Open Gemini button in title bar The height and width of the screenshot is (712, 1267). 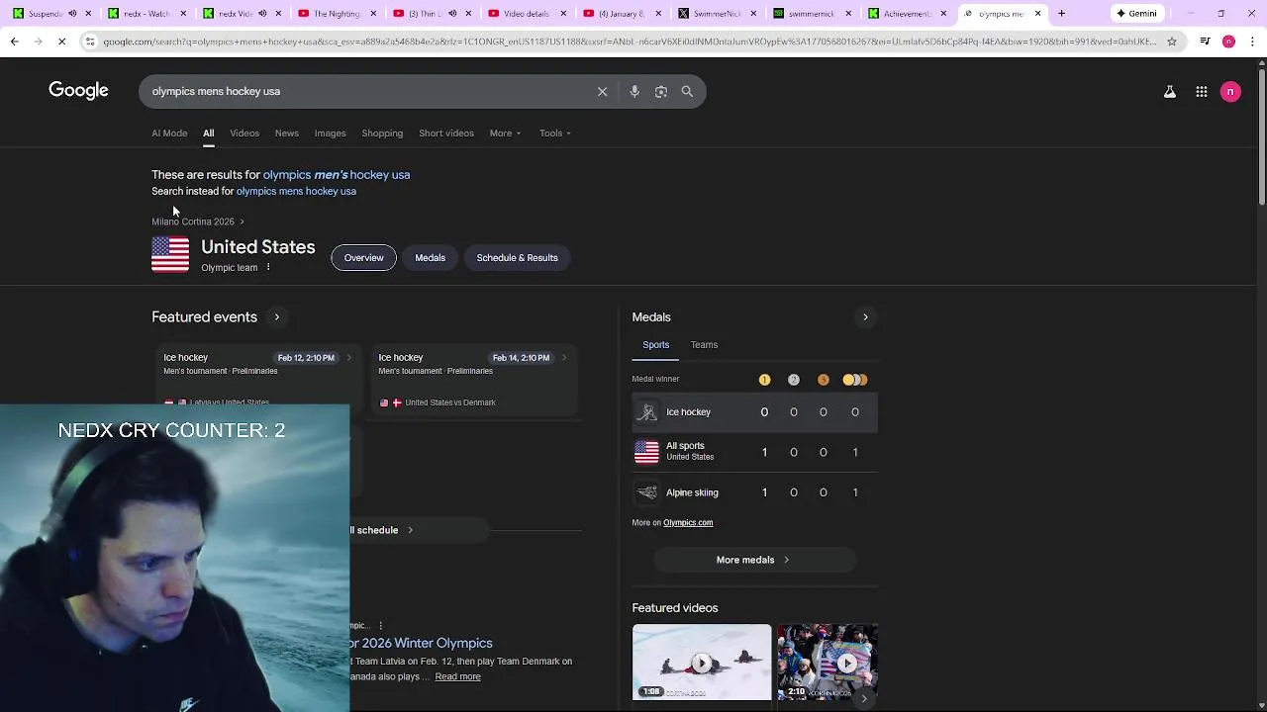(1136, 14)
